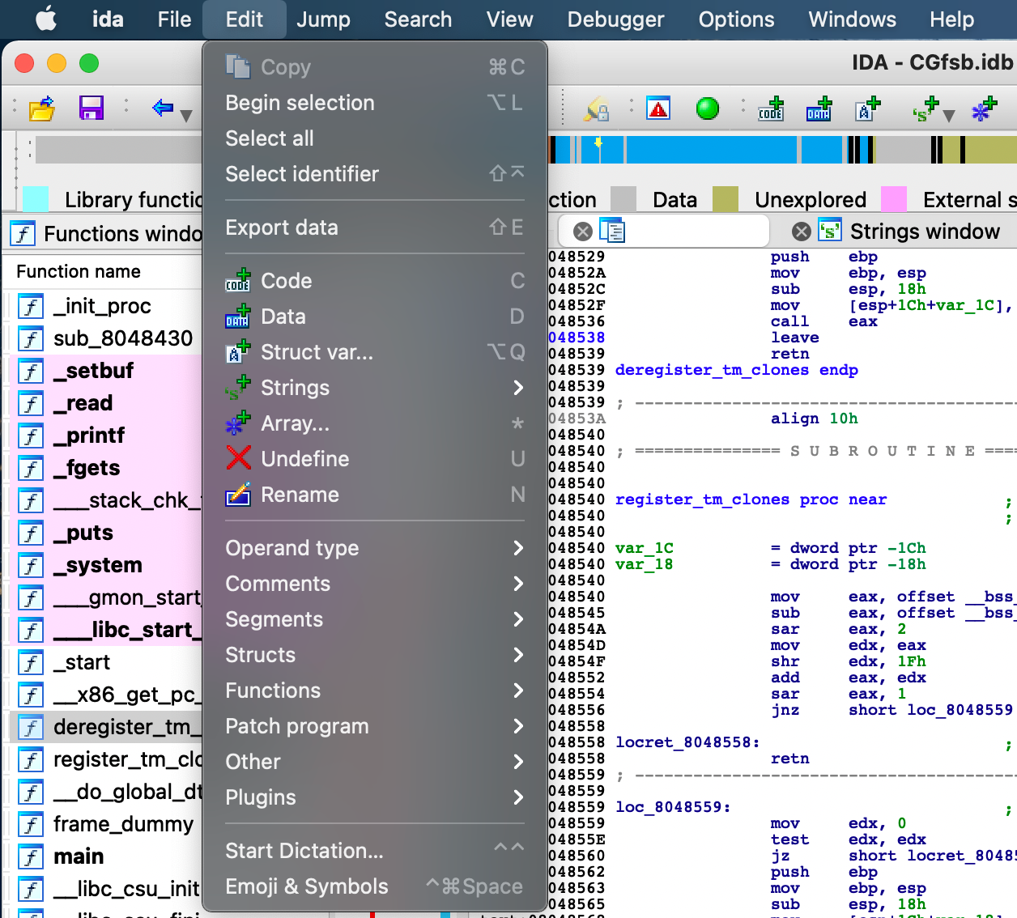
Task: Click the toolbar struct variable icon
Action: 868,108
